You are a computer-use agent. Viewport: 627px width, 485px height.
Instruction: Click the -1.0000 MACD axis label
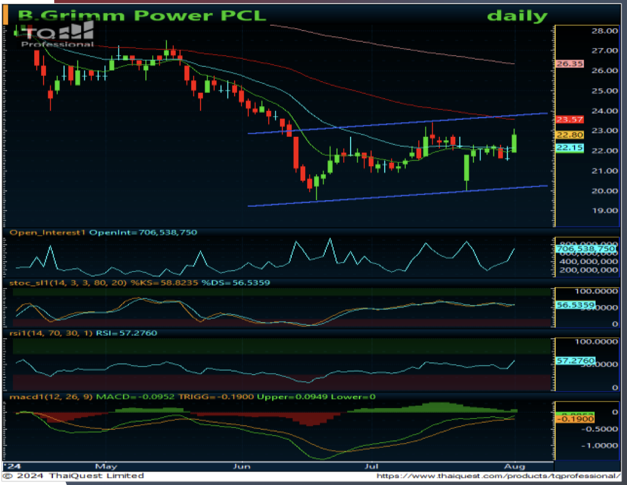coord(599,446)
